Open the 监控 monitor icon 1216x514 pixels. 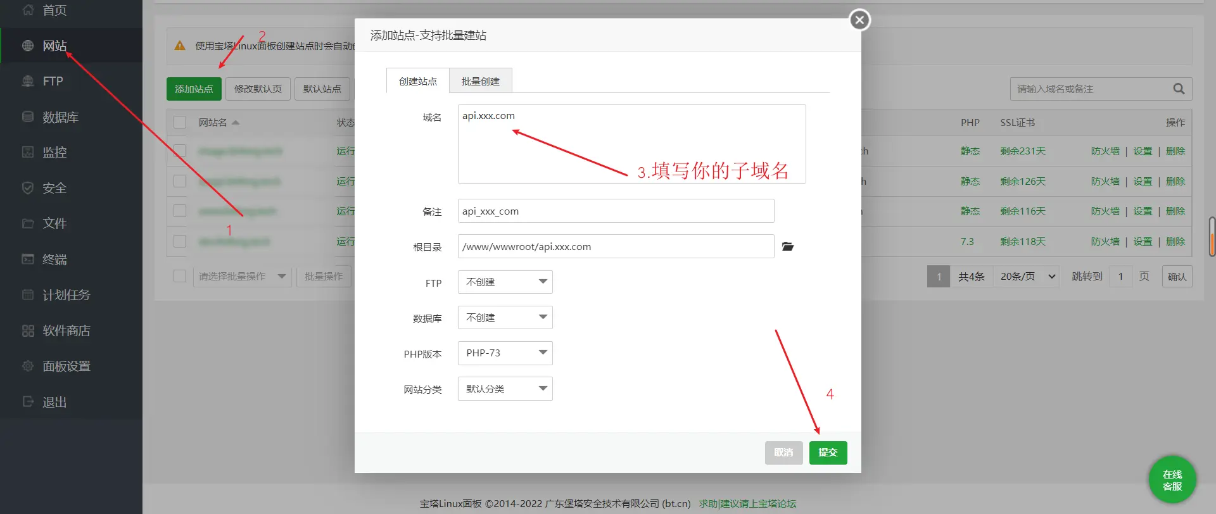[28, 152]
